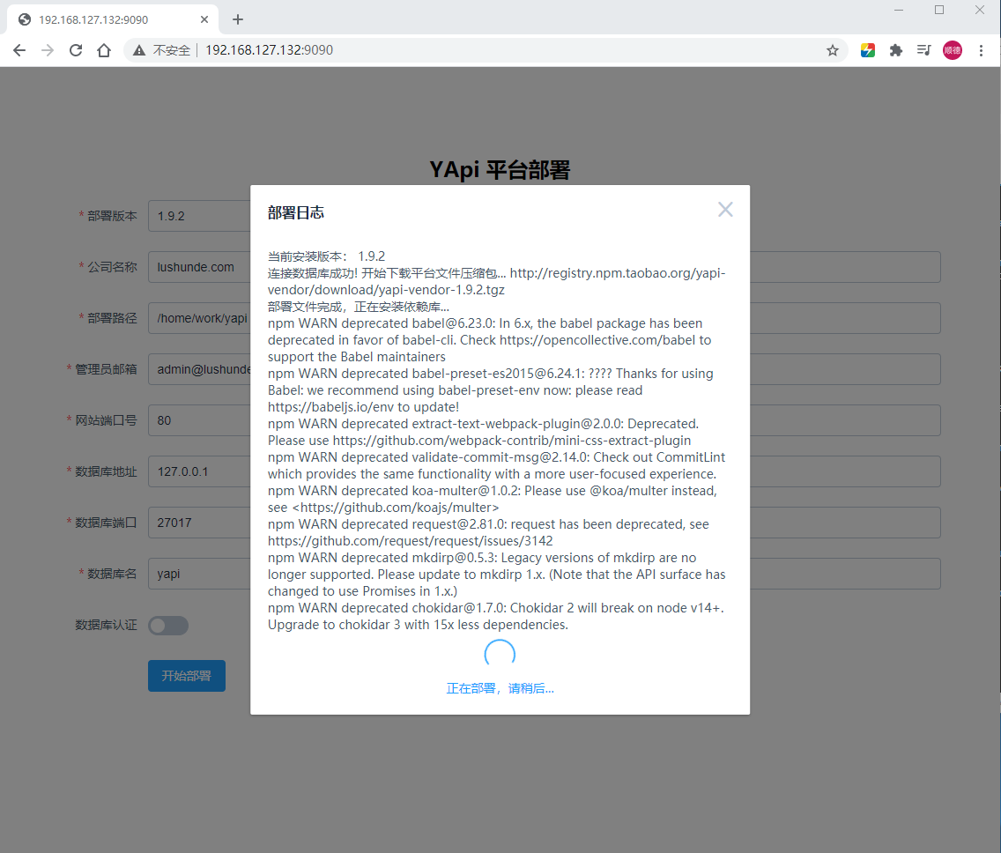This screenshot has height=853, width=1001.
Task: Open the extensions puzzle-piece icon
Action: tap(895, 50)
